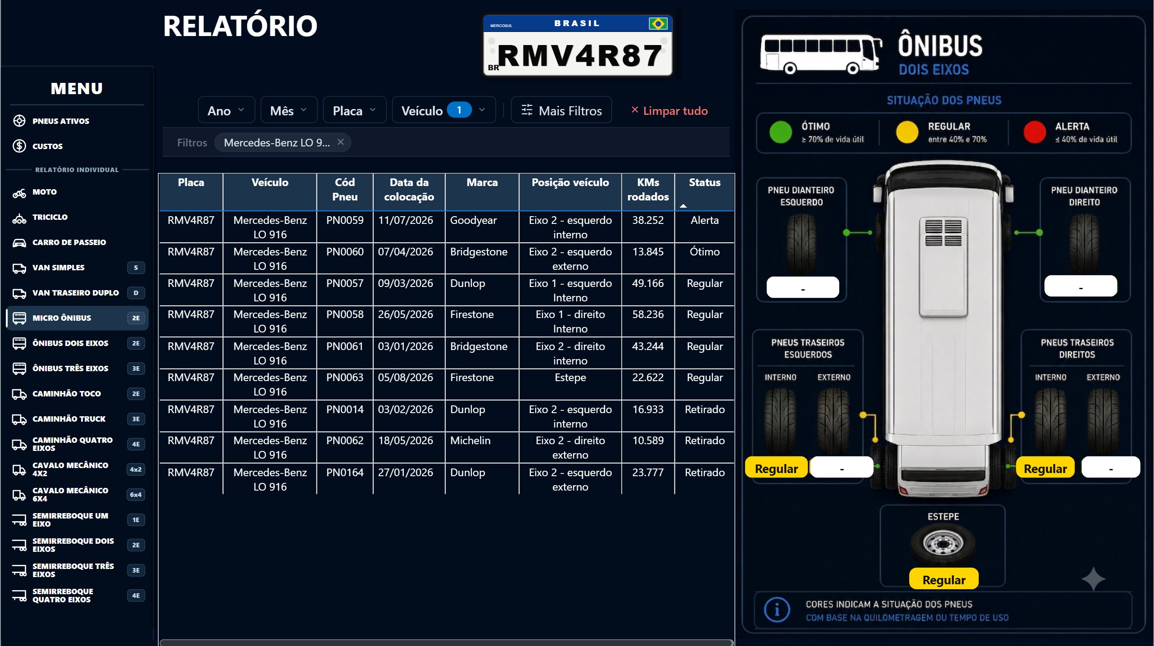1154x646 pixels.
Task: Click the Semirreboque Quatro Eixos trailer icon
Action: coord(19,596)
